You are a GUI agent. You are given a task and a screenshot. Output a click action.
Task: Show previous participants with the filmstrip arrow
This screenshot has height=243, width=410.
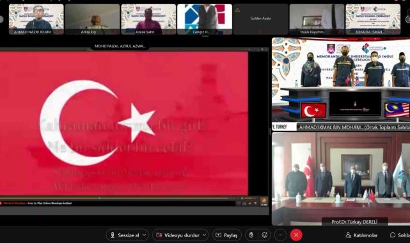pyautogui.click(x=1, y=19)
